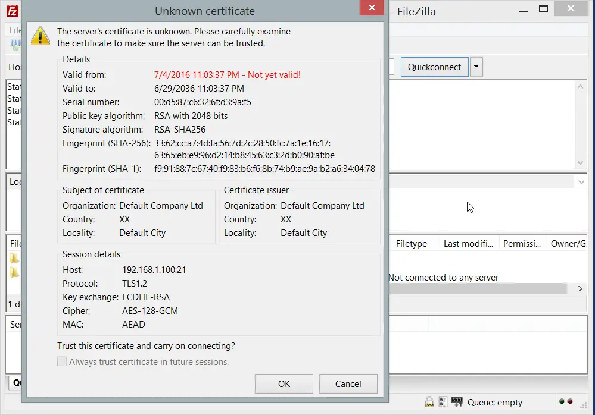Enable Always trust certificate in future sessions
This screenshot has height=415, width=595.
(62, 361)
